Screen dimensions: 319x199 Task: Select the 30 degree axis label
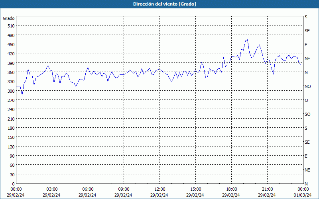12,175
